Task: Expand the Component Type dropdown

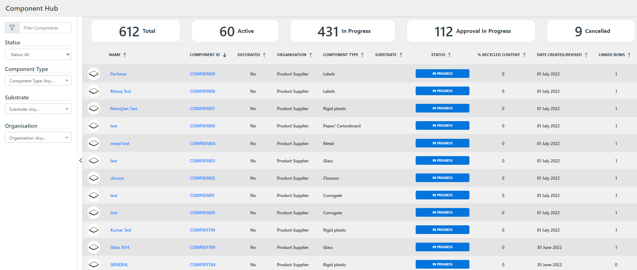Action: point(38,81)
